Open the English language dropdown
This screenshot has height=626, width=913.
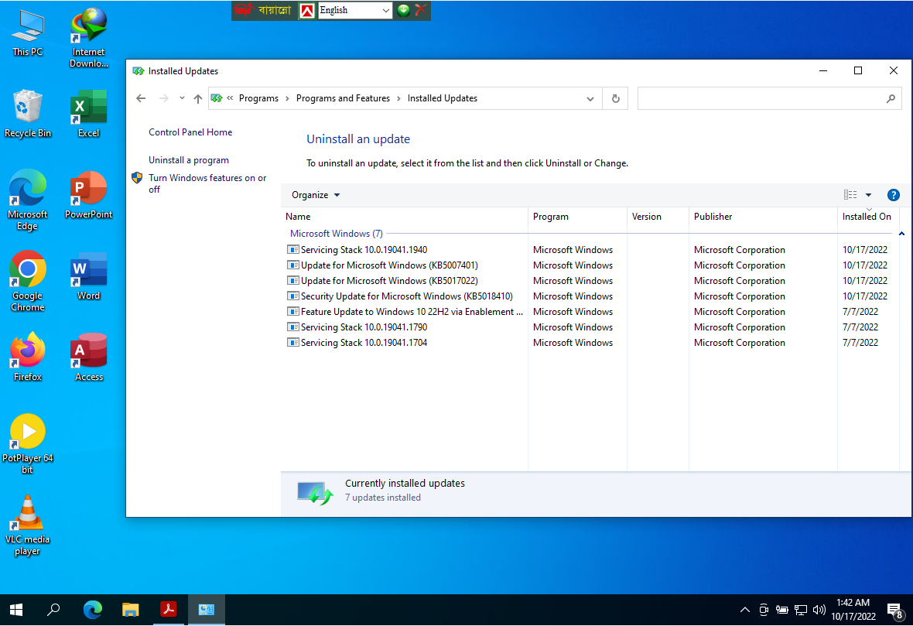385,10
